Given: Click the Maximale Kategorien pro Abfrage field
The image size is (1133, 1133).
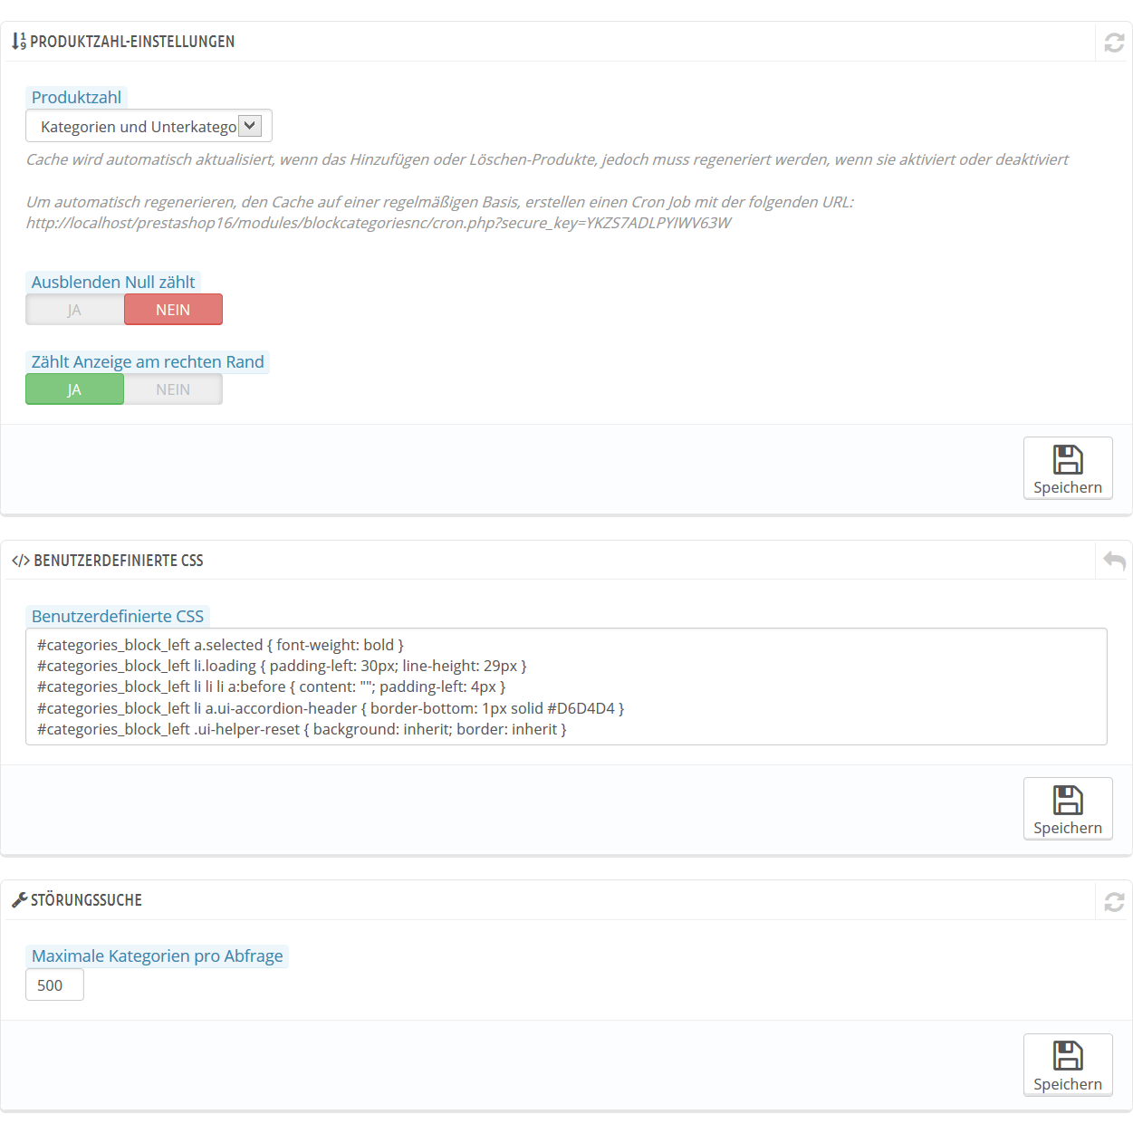Looking at the screenshot, I should coord(54,984).
